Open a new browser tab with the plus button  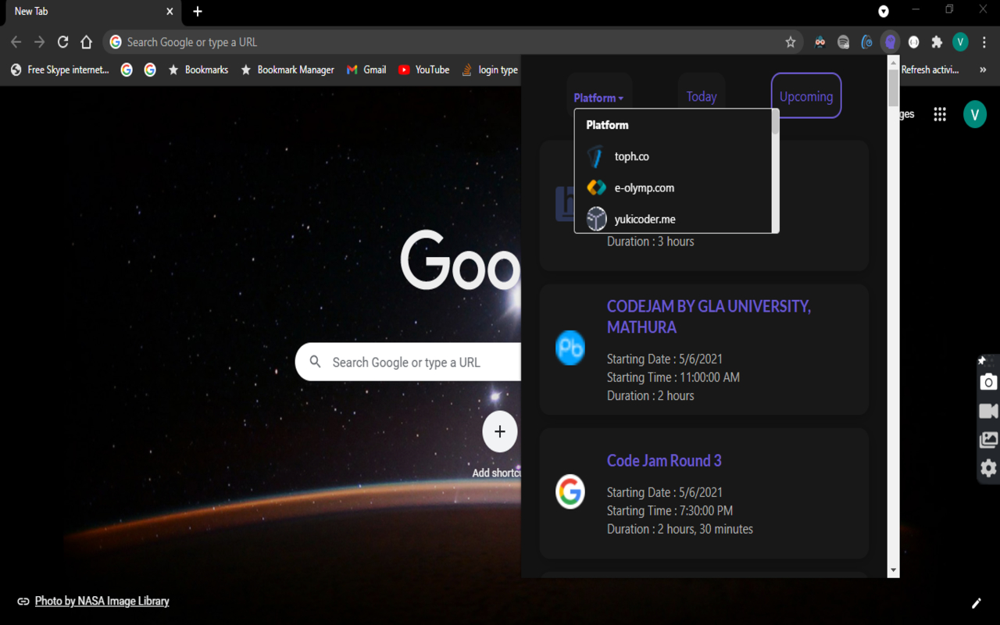(x=198, y=12)
